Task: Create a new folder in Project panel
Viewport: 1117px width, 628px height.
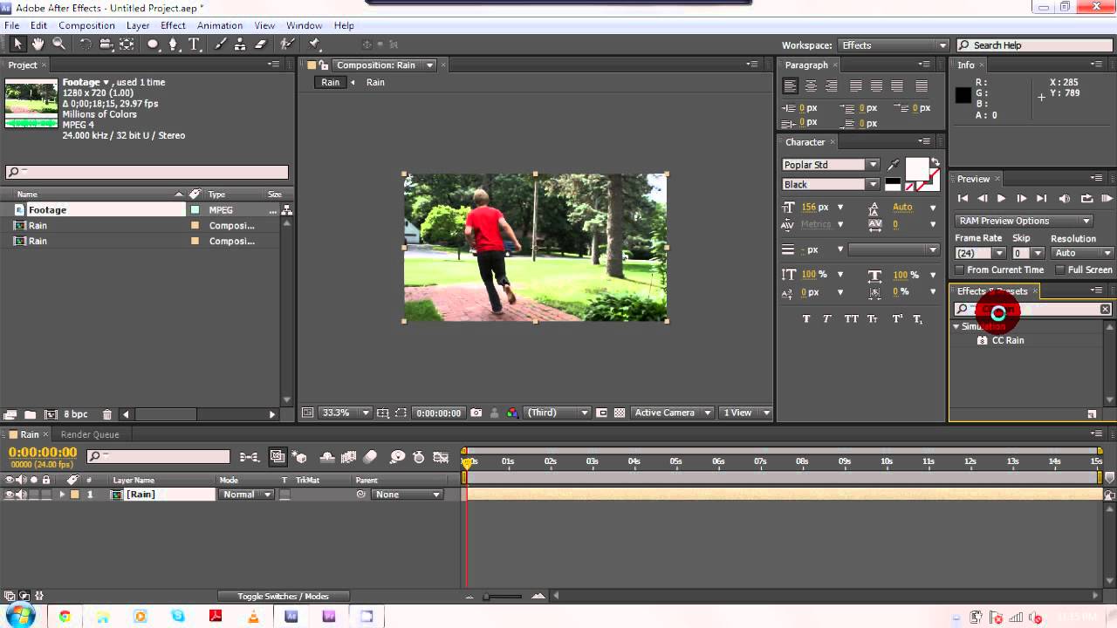Action: (x=30, y=414)
